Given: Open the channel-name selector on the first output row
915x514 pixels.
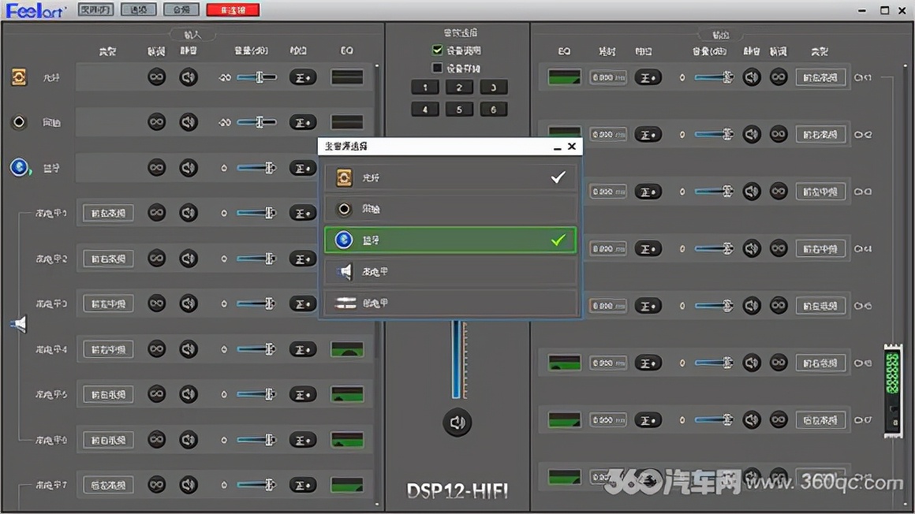Looking at the screenshot, I should (x=820, y=76).
